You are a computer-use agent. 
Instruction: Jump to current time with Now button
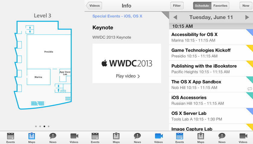coord(246,6)
